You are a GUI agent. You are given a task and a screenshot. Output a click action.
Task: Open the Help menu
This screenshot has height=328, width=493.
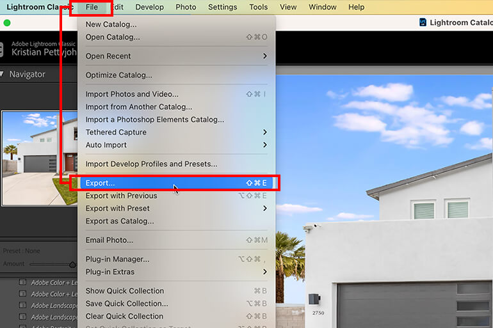(x=356, y=7)
